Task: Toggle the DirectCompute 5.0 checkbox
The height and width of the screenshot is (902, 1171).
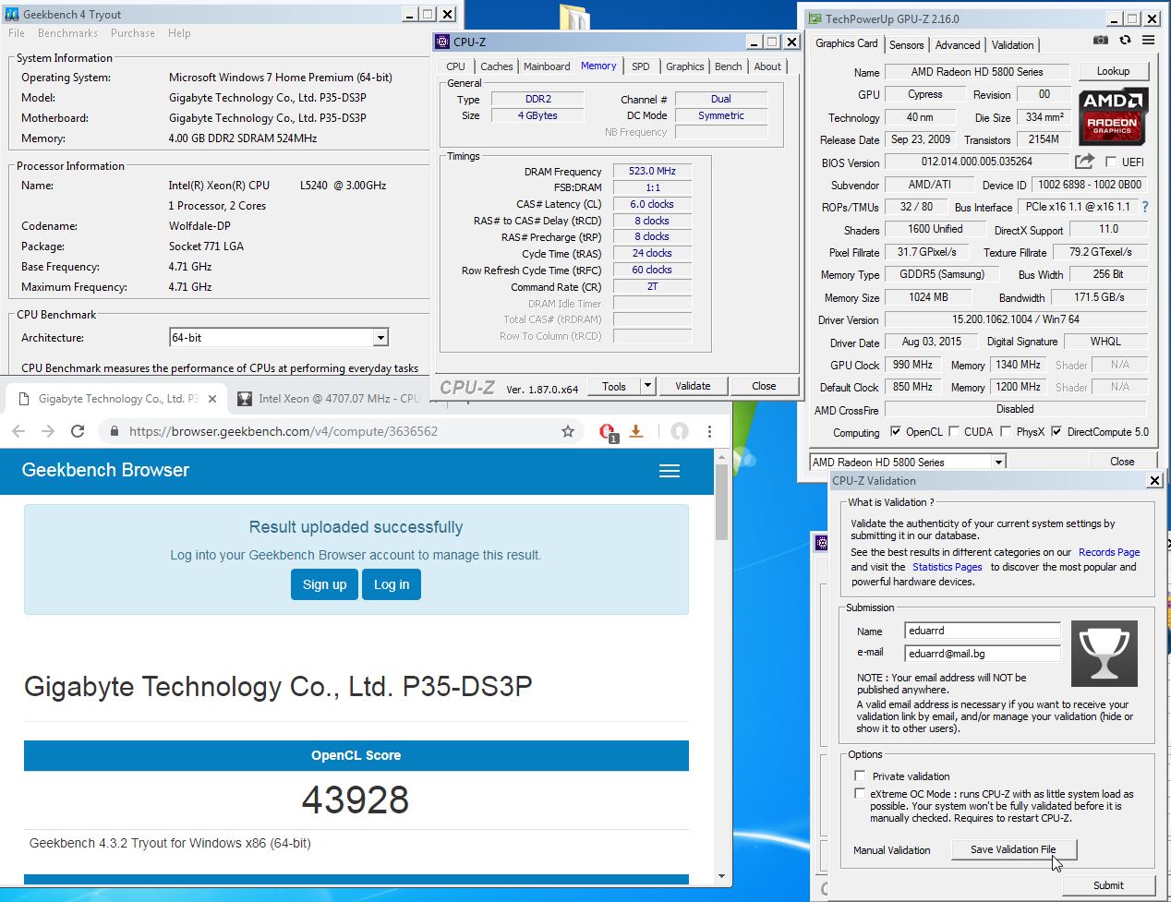Action: point(1056,431)
